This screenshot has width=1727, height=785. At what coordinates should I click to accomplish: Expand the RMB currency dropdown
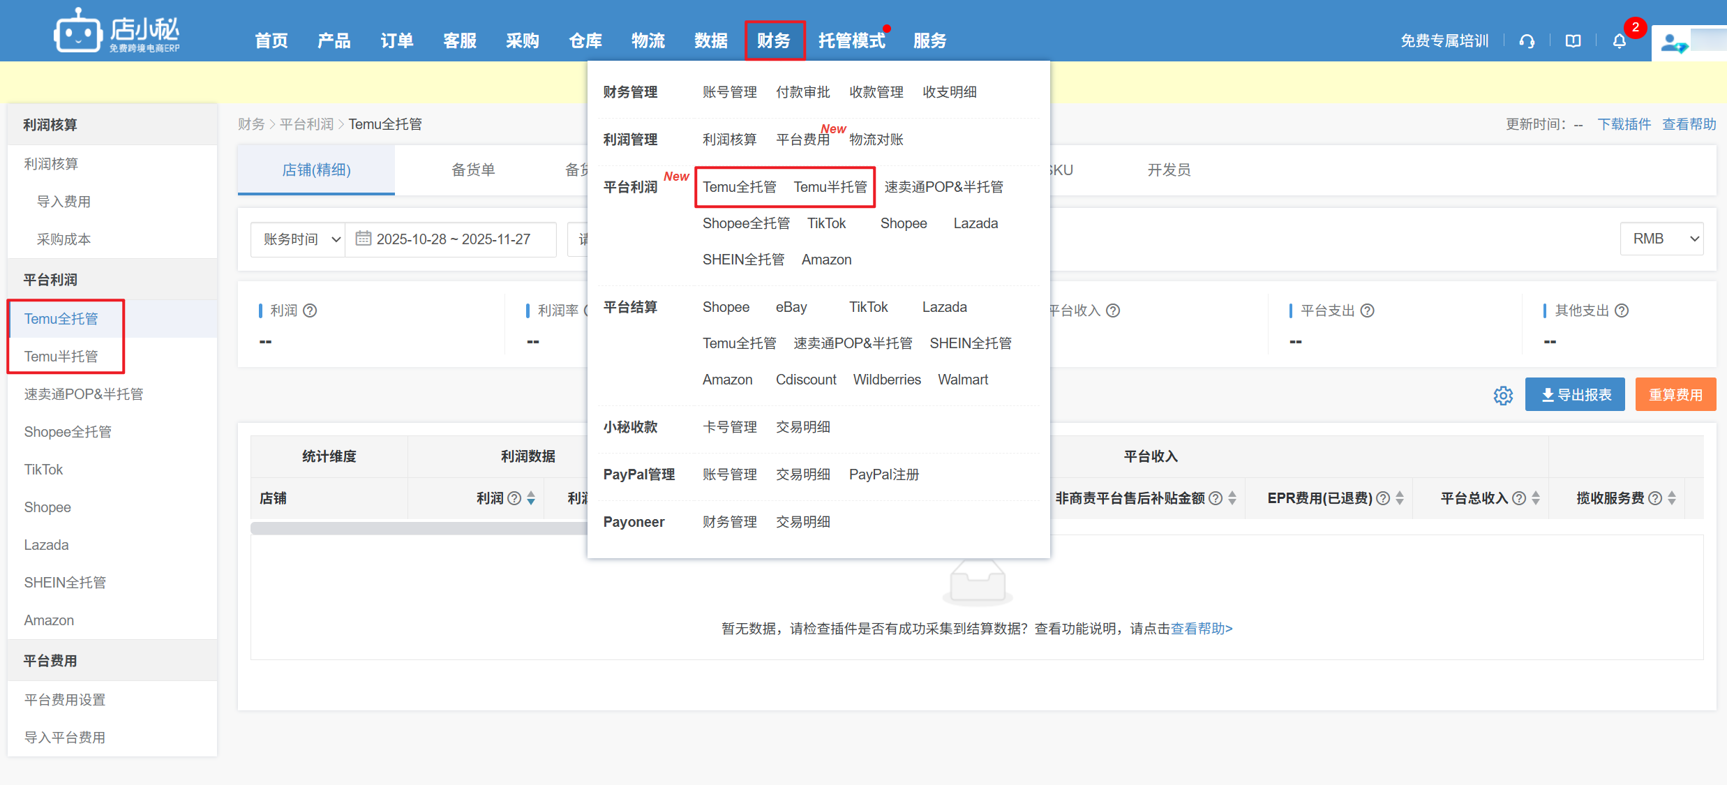click(x=1661, y=239)
